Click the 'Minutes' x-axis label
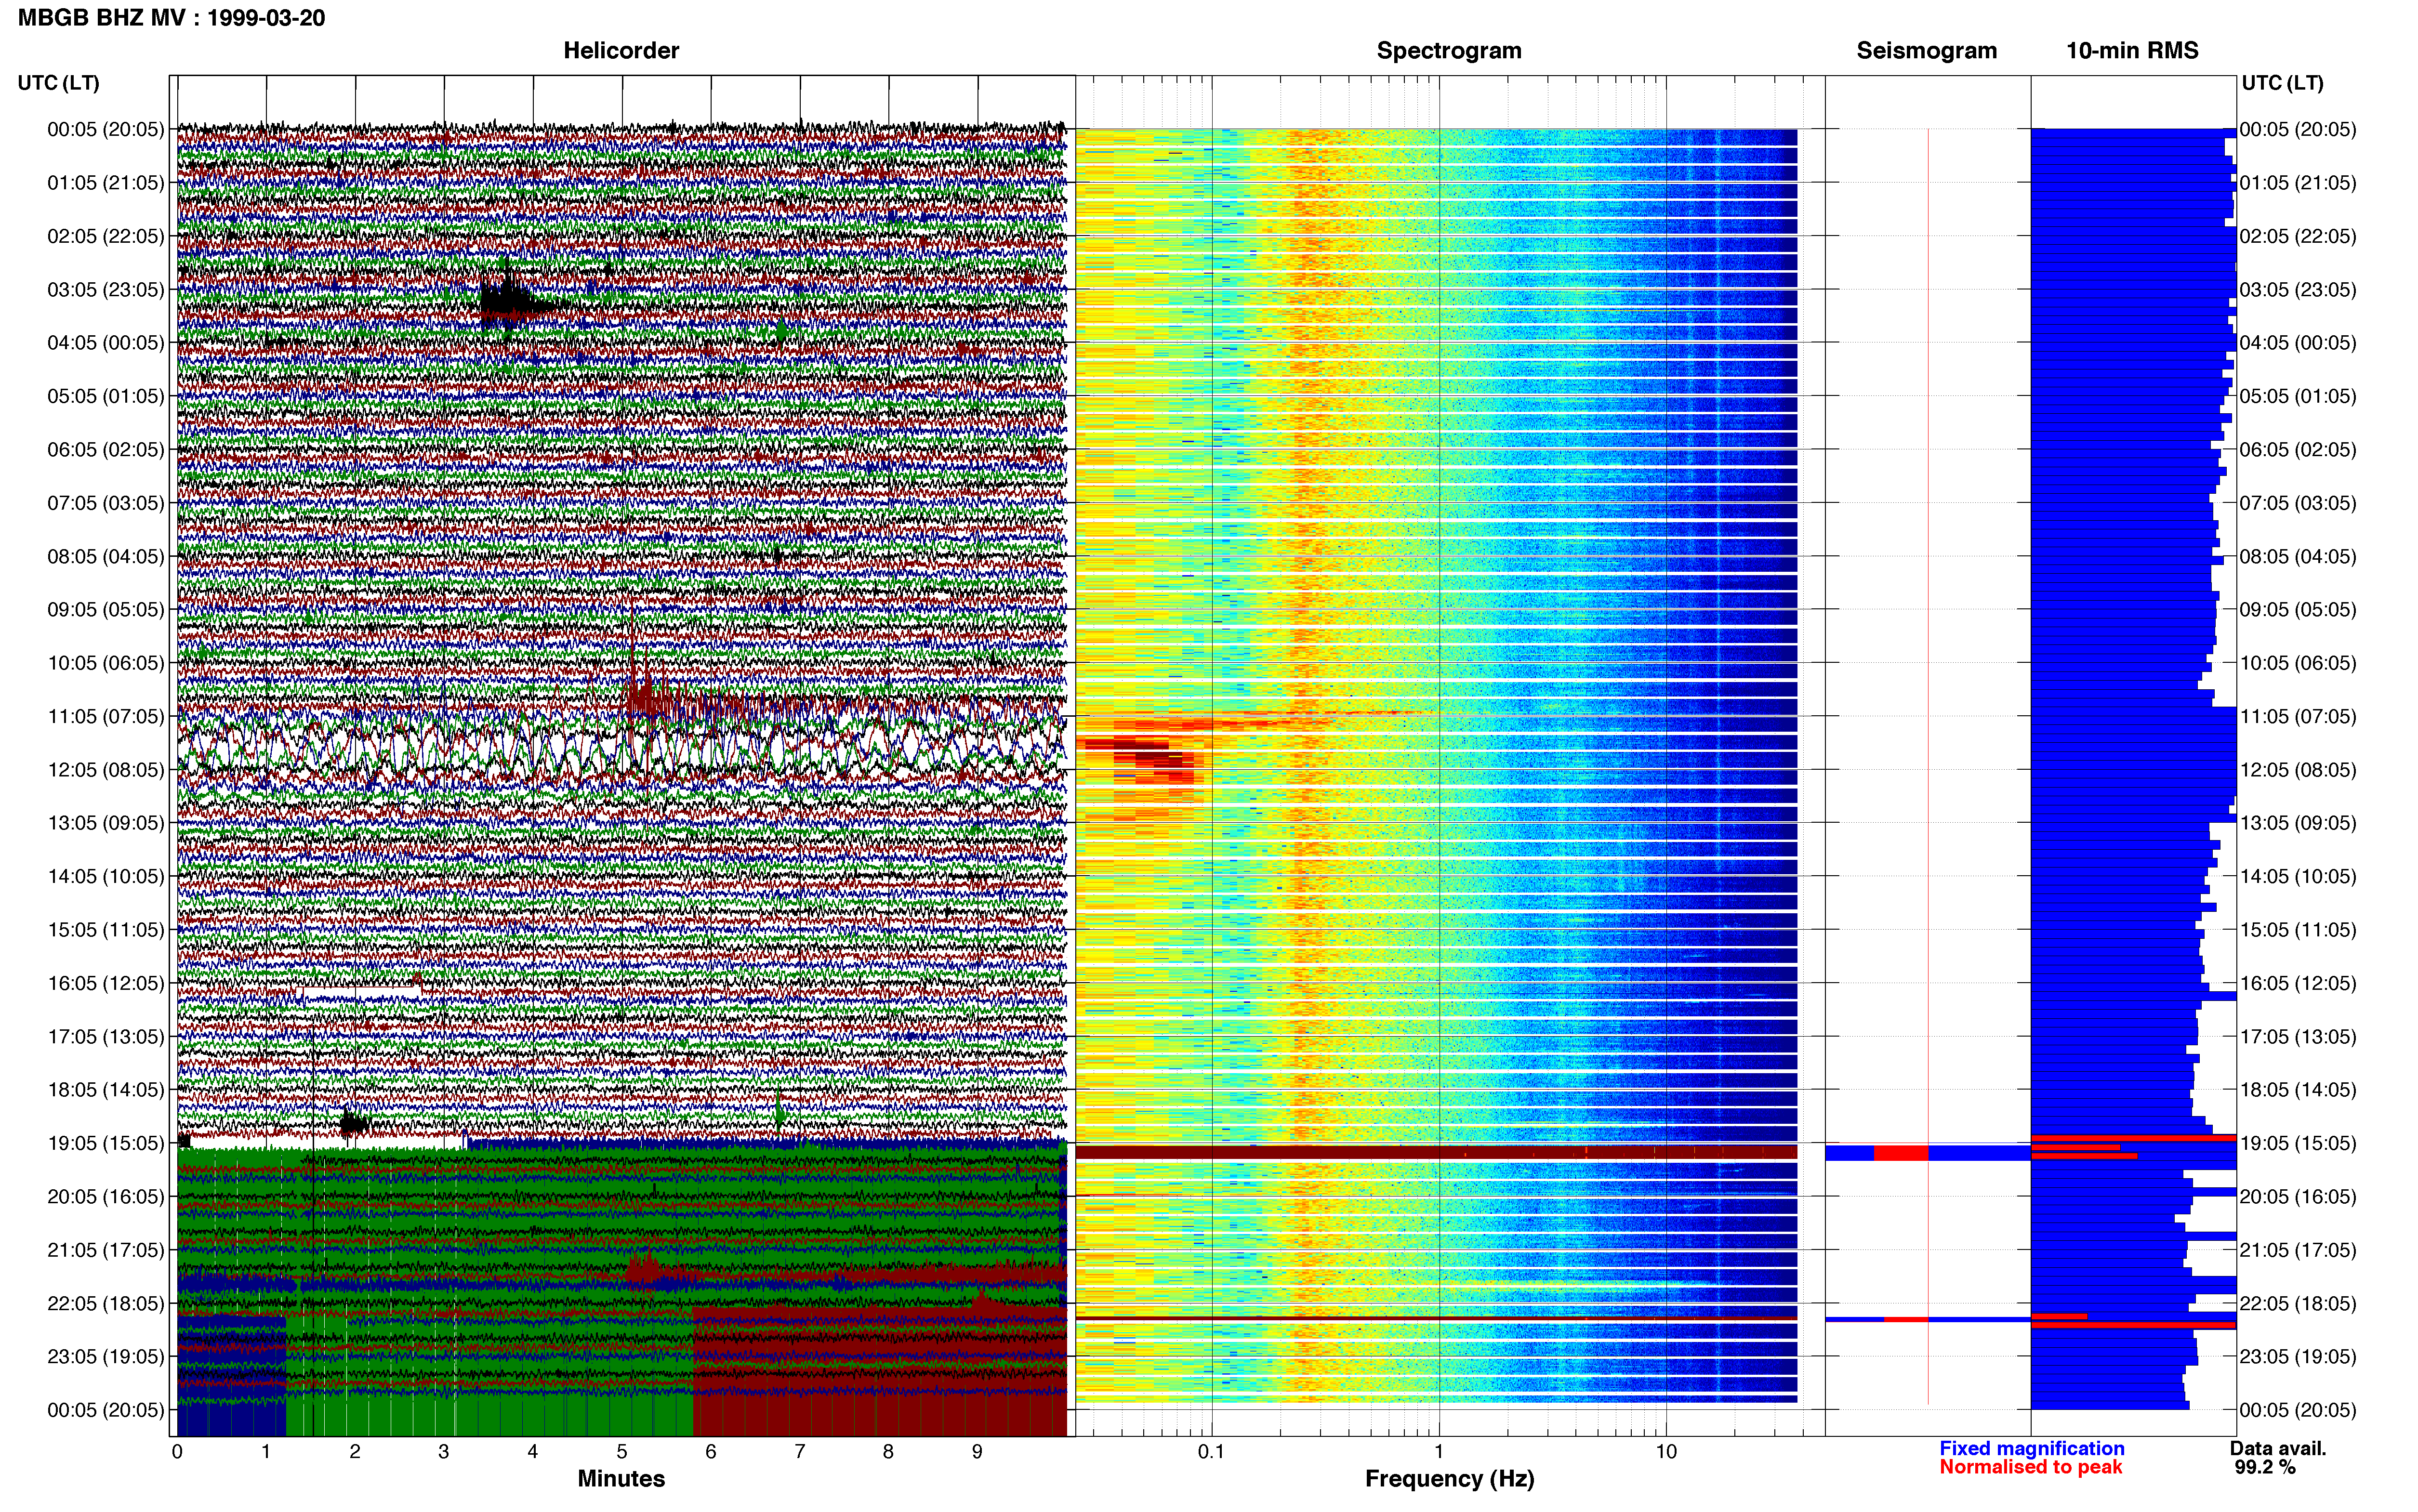Viewport: 2418px width, 1512px height. (621, 1479)
